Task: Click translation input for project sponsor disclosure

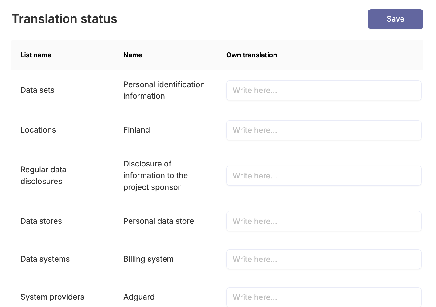Action: coord(324,176)
